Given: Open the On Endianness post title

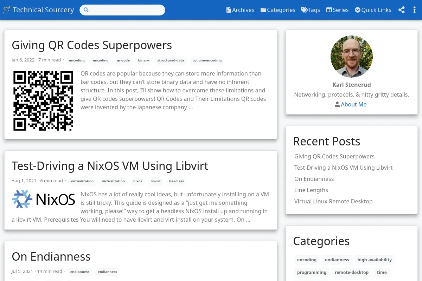Looking at the screenshot, I should point(51,256).
